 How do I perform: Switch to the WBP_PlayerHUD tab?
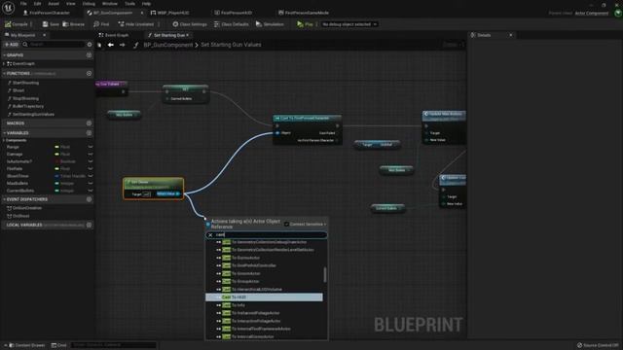tap(169, 13)
